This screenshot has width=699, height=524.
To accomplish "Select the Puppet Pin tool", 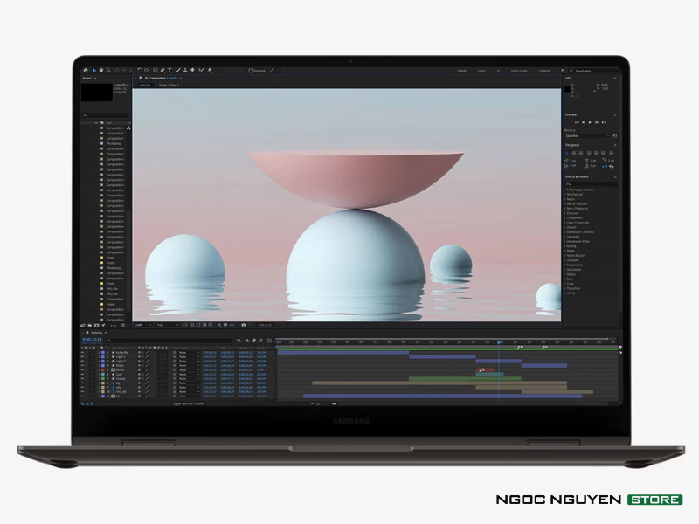I will click(x=210, y=70).
